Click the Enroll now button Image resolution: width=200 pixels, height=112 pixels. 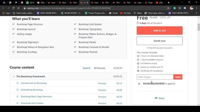click(x=160, y=41)
